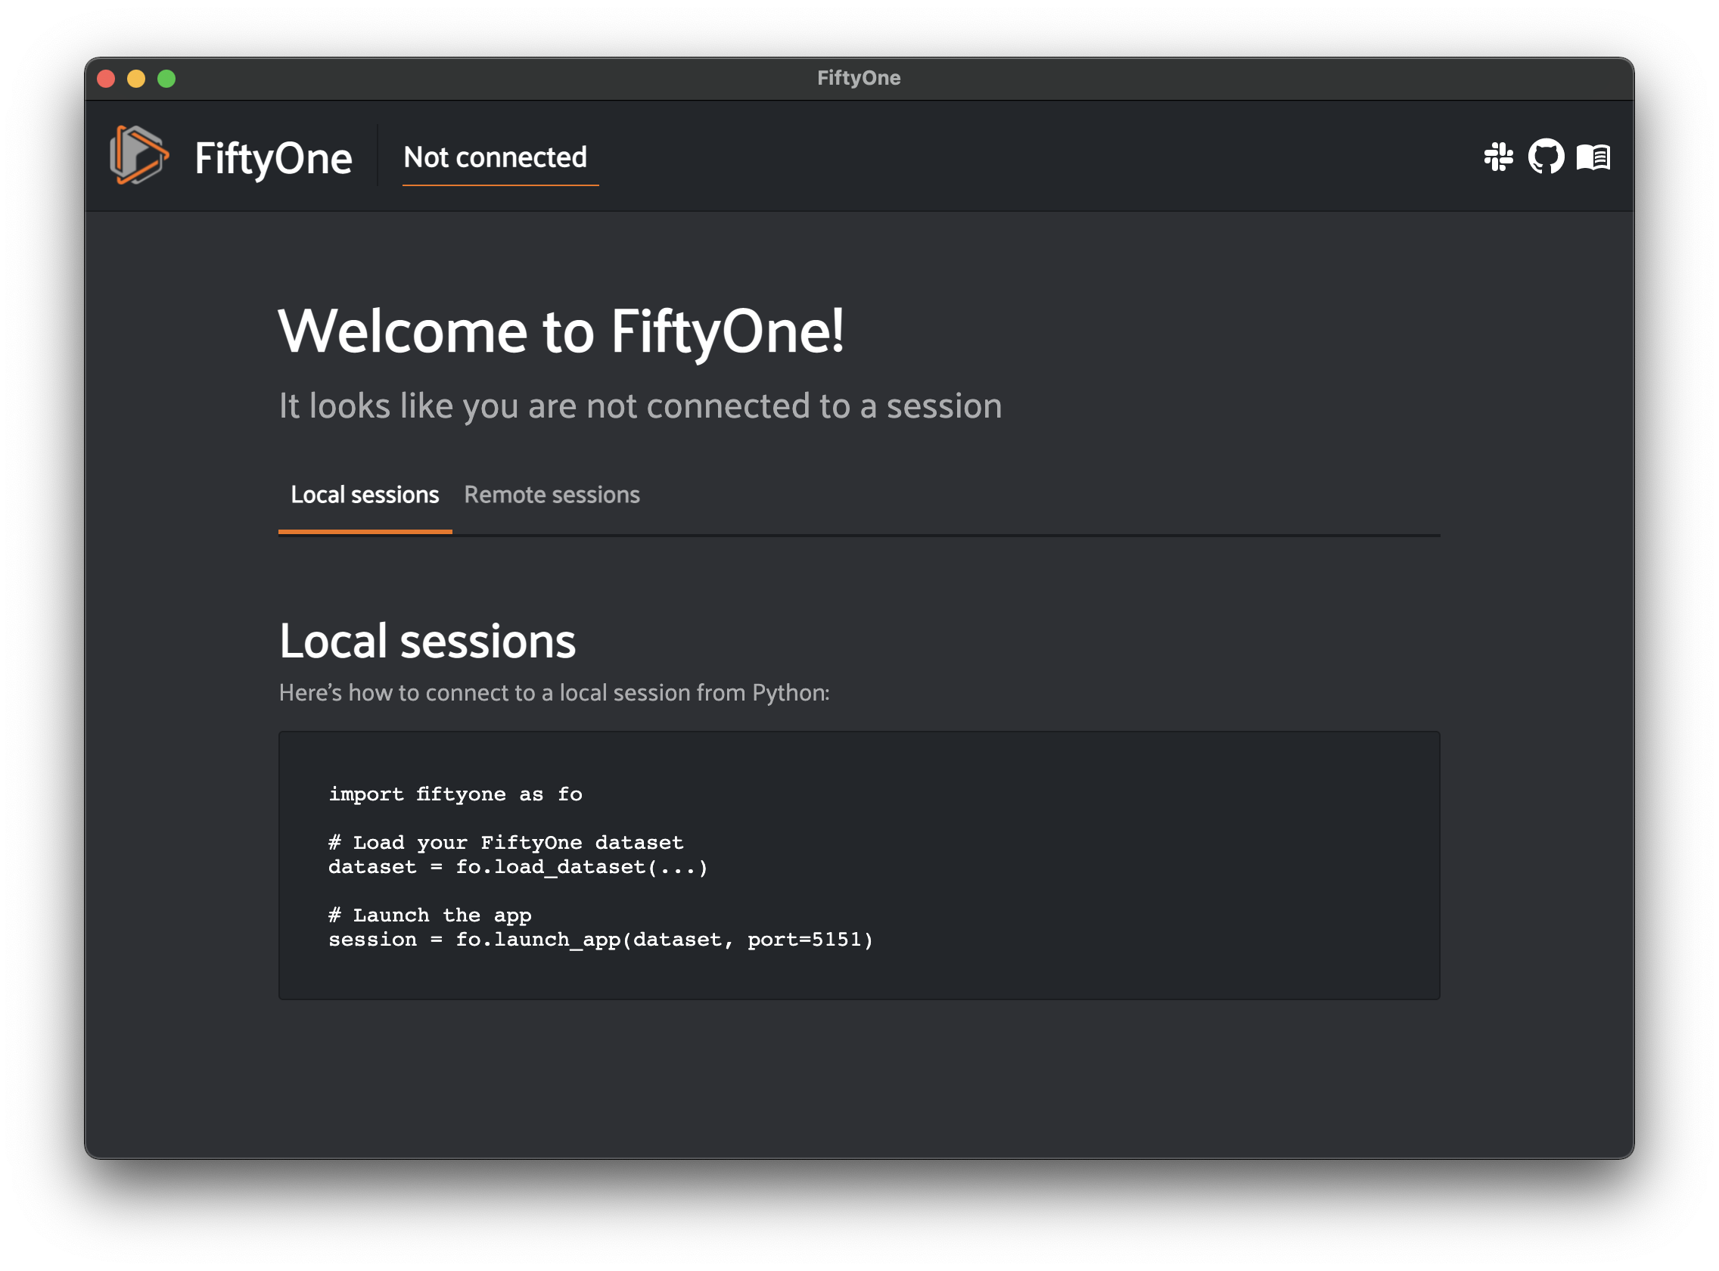Image resolution: width=1719 pixels, height=1271 pixels.
Task: Select the code line import fiftyone as fo
Action: (455, 794)
